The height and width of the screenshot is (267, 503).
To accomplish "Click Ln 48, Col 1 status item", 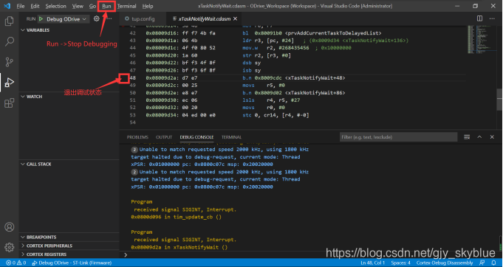I will point(372,263).
